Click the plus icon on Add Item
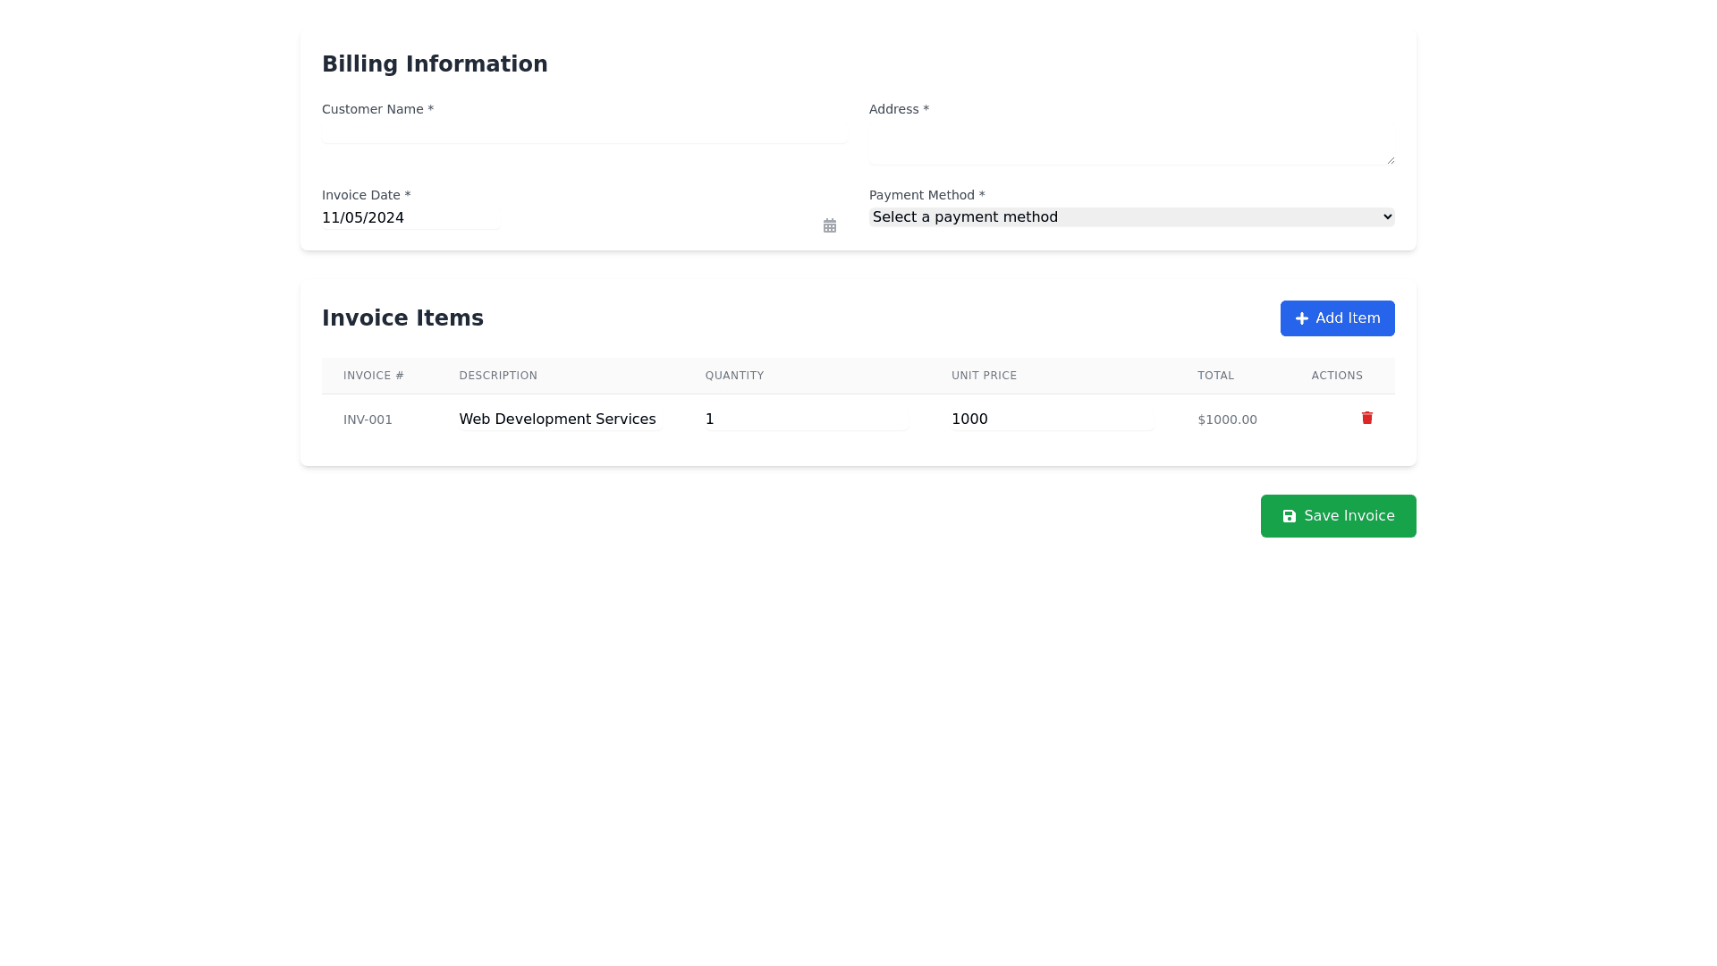1717x966 pixels. 1302,318
